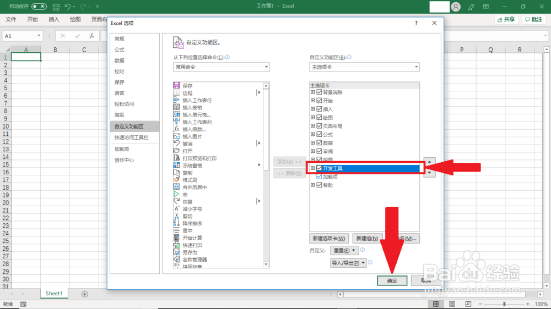Click the 新建组 button
This screenshot has width=551, height=309.
[367, 239]
